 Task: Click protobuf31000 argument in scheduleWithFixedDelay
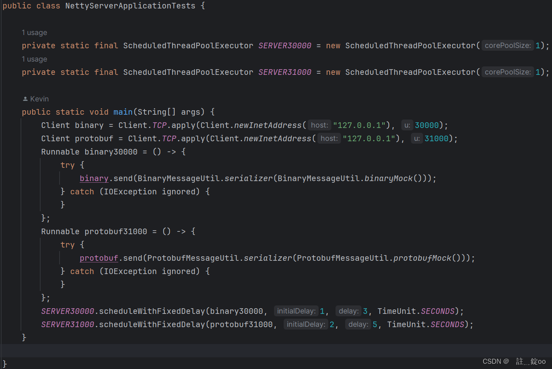(241, 324)
